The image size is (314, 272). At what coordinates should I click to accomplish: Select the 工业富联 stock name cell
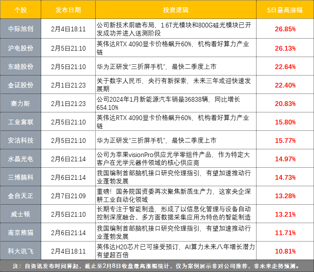tap(21, 122)
